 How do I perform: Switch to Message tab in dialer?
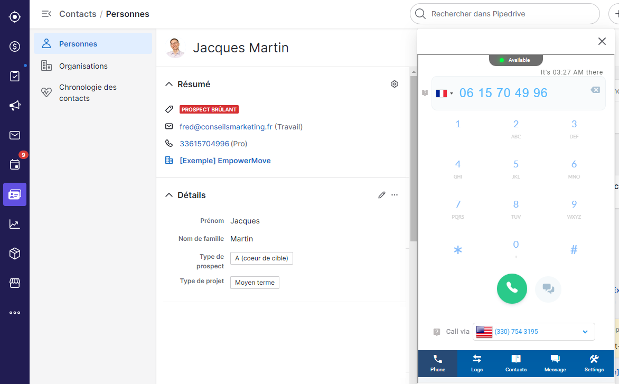pos(555,363)
